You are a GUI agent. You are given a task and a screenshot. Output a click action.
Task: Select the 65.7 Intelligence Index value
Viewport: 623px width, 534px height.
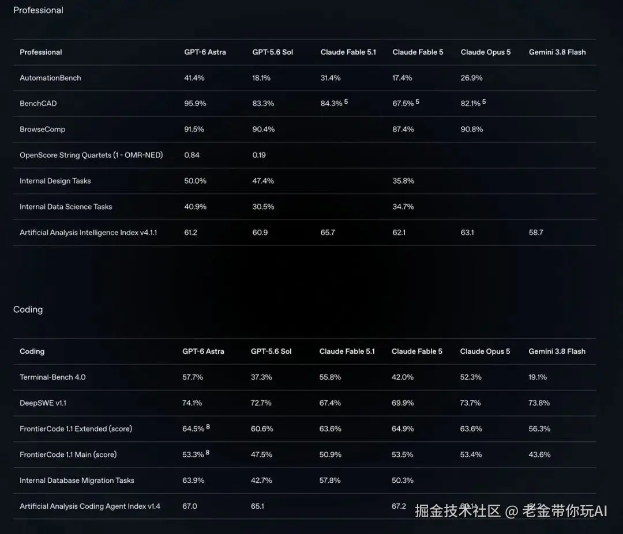coord(328,233)
